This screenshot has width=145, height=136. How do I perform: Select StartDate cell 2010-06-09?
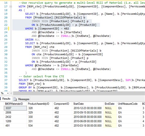88,121
